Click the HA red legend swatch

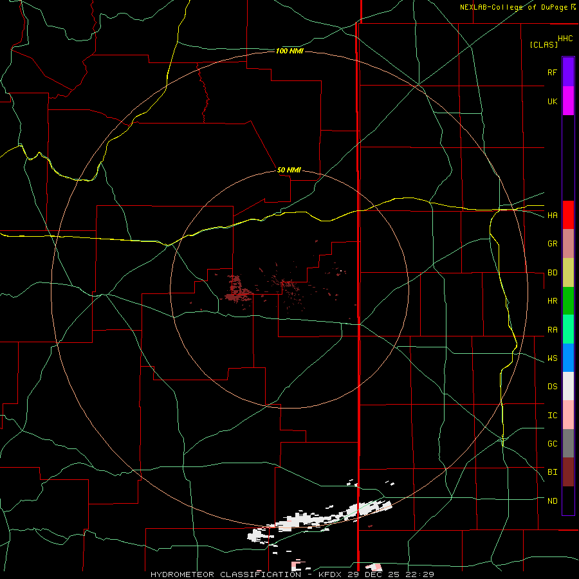[x=568, y=215]
